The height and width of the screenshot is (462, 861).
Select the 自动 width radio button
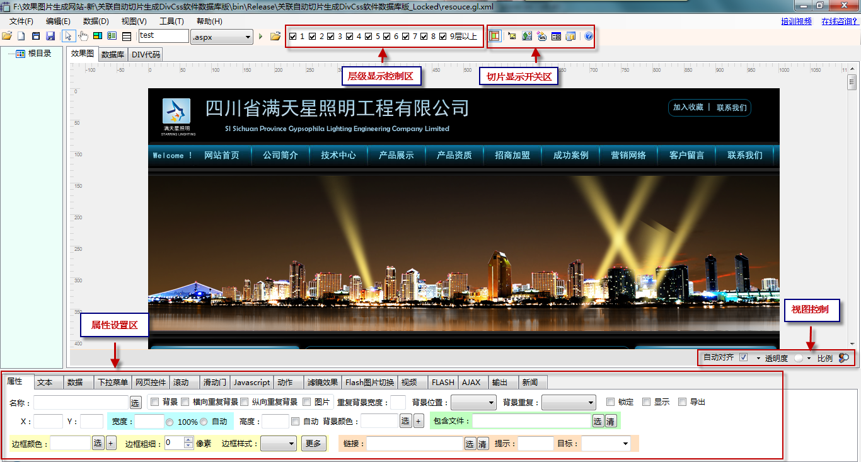coord(204,422)
